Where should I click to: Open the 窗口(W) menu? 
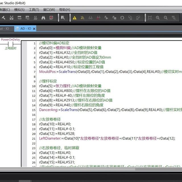click(x=49, y=10)
